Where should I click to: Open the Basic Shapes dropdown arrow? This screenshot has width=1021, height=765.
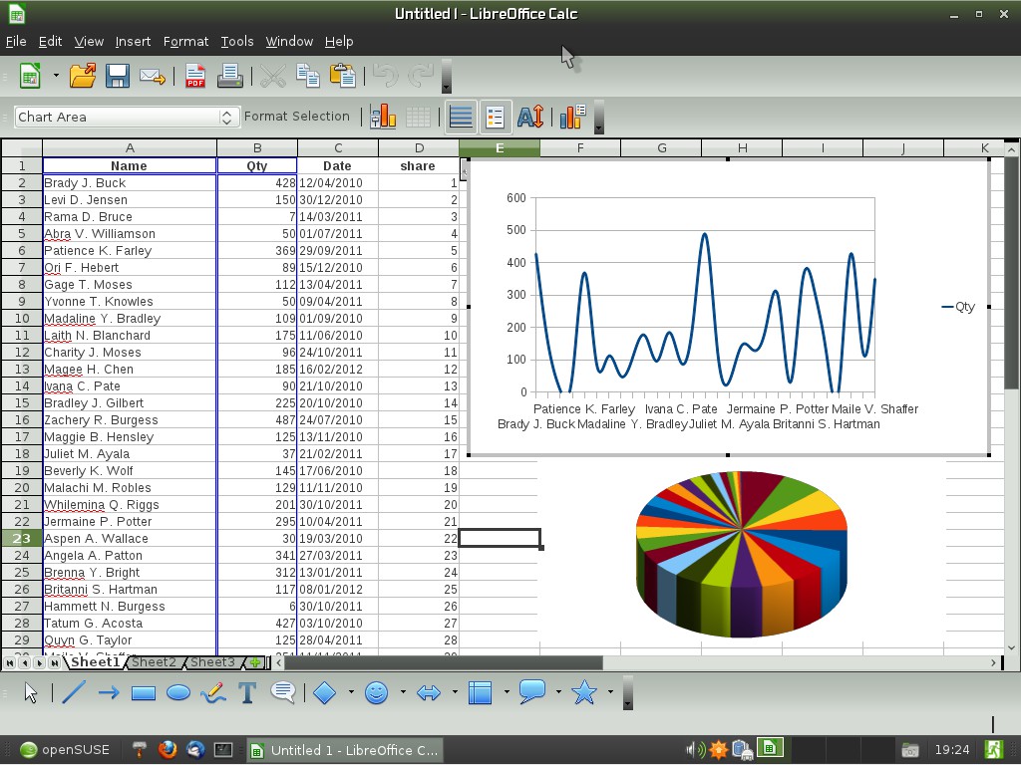(352, 691)
